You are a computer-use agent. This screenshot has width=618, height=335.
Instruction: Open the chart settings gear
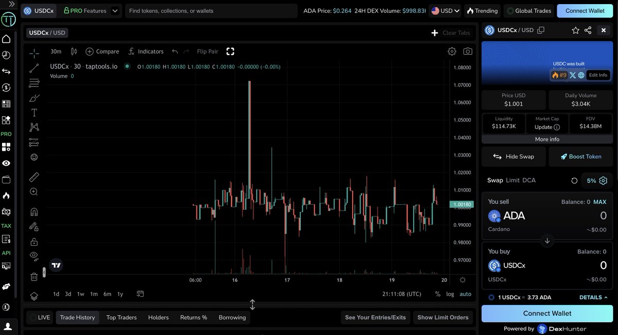coord(452,51)
